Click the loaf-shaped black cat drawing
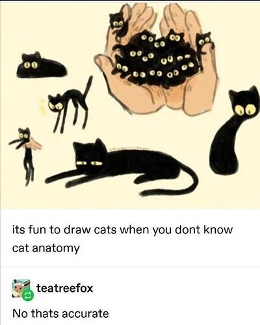Image resolution: width=260 pixels, height=325 pixels. click(x=41, y=66)
